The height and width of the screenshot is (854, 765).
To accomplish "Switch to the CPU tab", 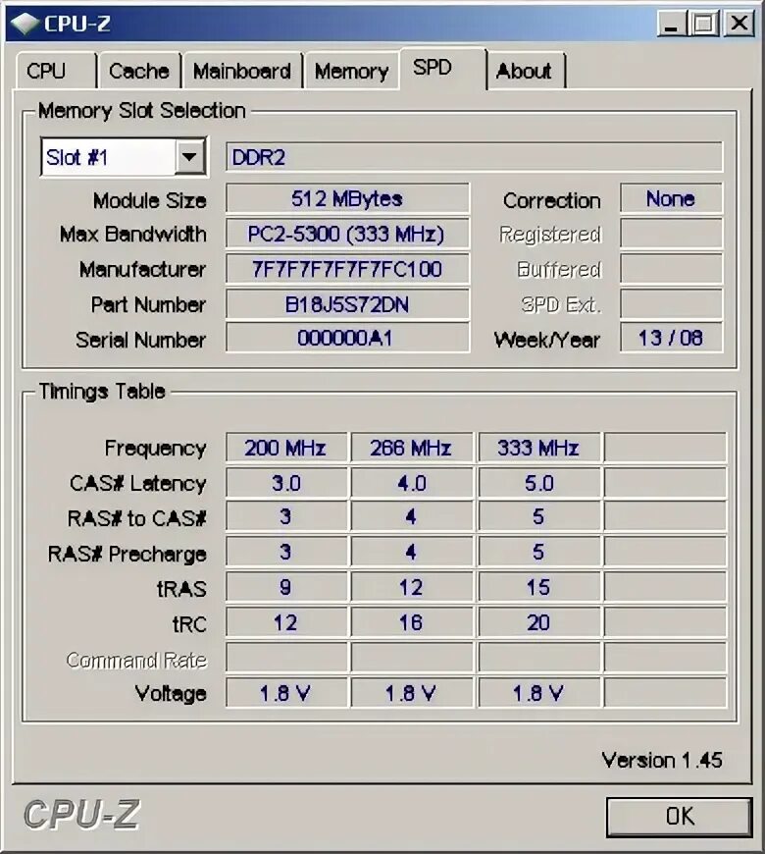I will (57, 71).
